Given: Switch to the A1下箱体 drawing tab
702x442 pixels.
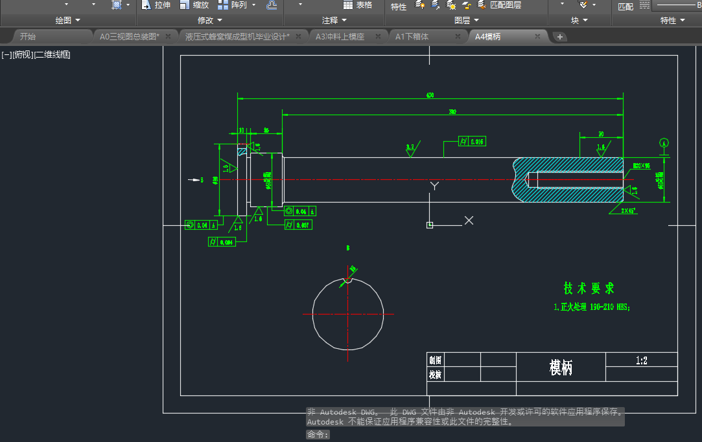Looking at the screenshot, I should pyautogui.click(x=412, y=37).
